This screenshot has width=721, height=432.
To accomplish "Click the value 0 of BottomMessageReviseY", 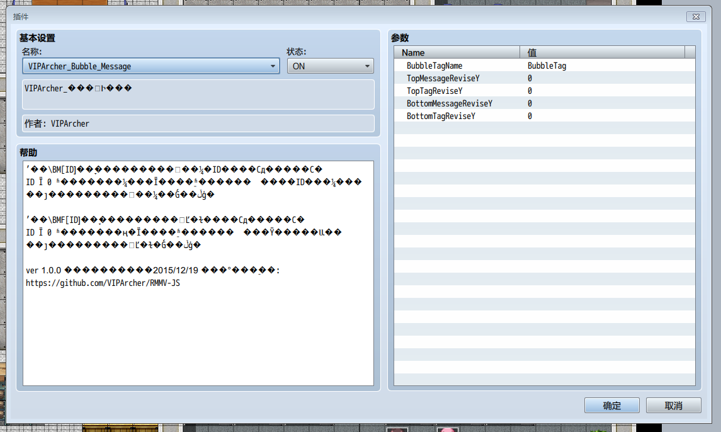I will [x=530, y=103].
